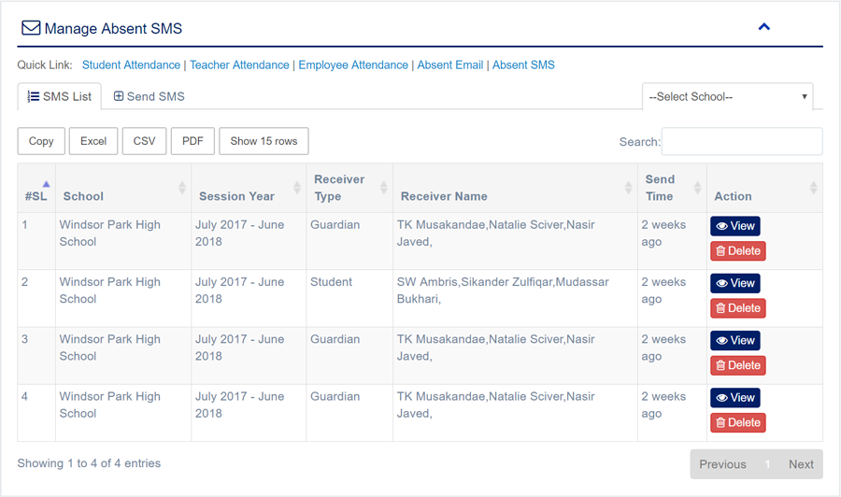Open Show 15 rows length menu
This screenshot has width=841, height=497.
(x=264, y=141)
